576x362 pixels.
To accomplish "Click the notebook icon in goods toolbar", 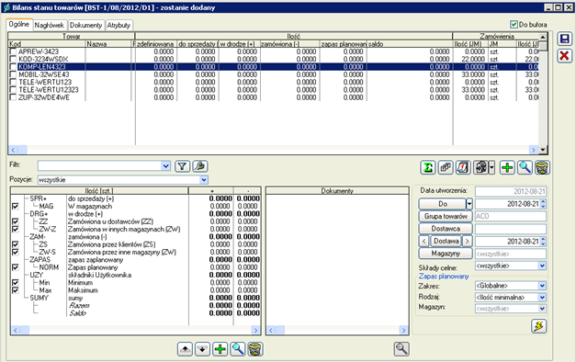I will click(x=463, y=167).
